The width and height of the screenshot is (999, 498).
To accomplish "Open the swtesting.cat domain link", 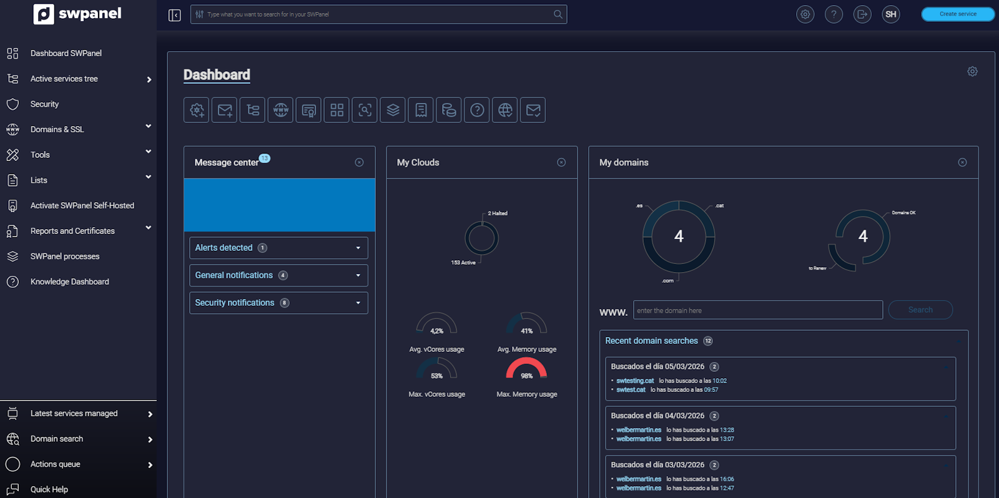I will 635,381.
